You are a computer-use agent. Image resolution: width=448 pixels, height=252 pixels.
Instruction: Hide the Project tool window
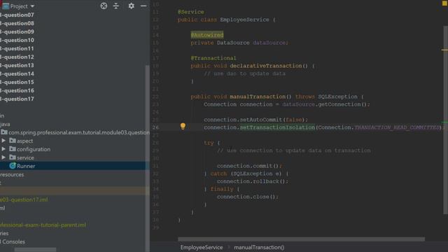point(143,6)
